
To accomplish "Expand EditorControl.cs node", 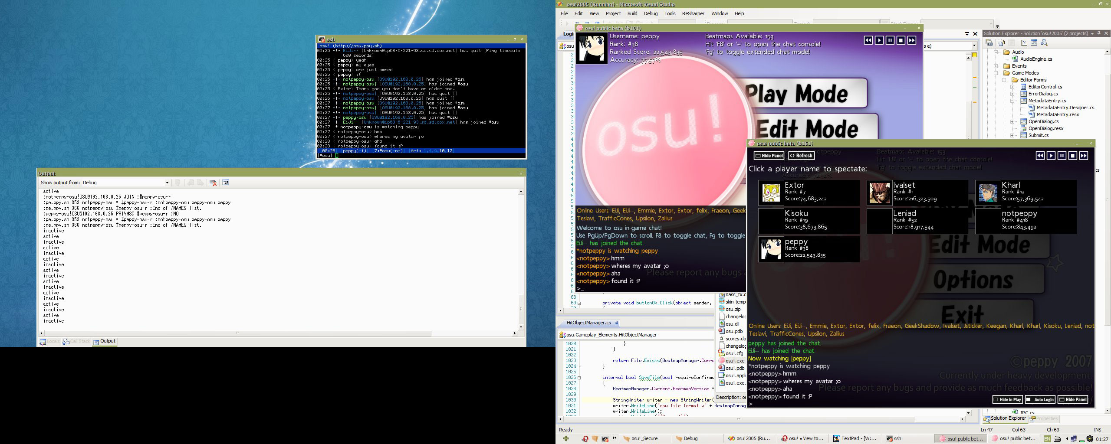I will click(1012, 87).
